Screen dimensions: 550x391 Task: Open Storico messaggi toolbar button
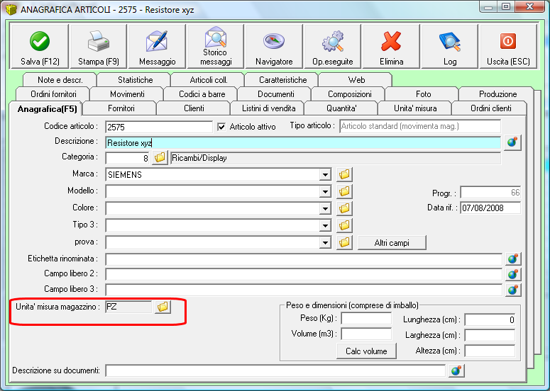(x=216, y=46)
